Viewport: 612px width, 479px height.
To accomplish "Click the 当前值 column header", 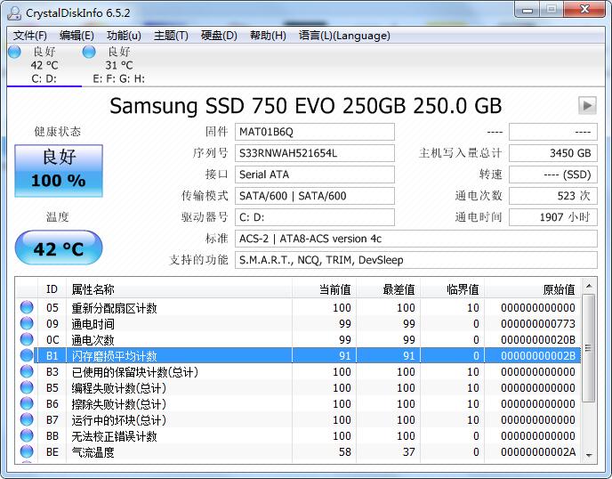I will coord(324,289).
